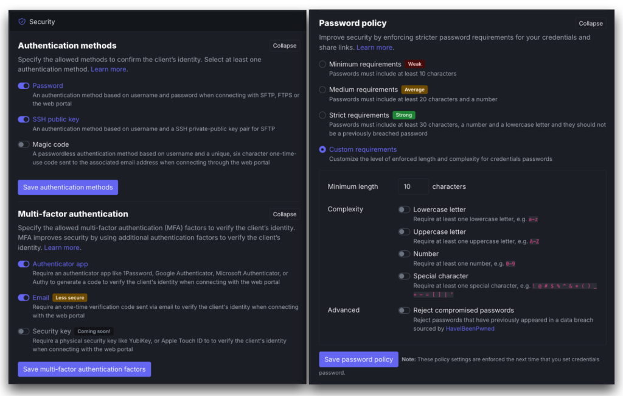Screen dimensions: 623x396
Task: Collapse the Multi-factor authentication section
Action: pos(284,214)
